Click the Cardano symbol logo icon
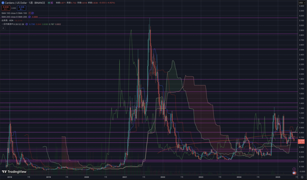Screen dimensions: 307x180 (2, 3)
